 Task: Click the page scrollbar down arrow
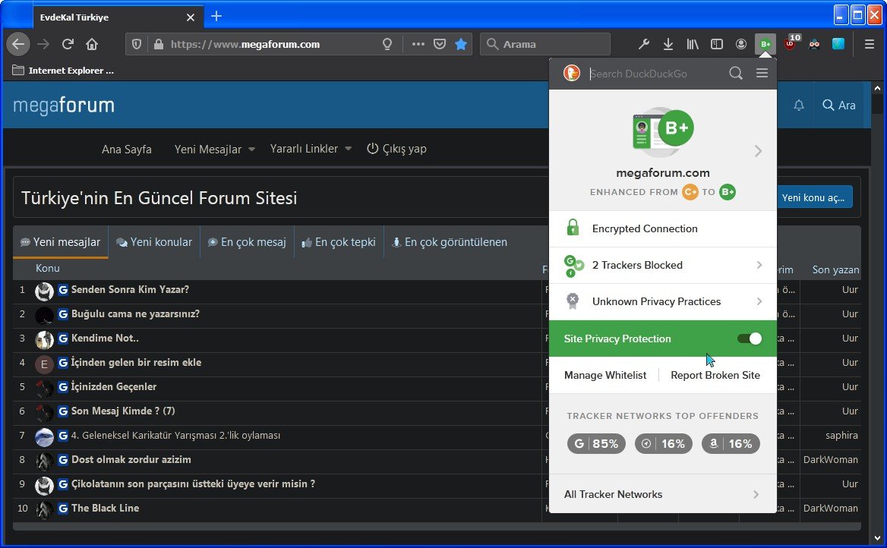[877, 538]
